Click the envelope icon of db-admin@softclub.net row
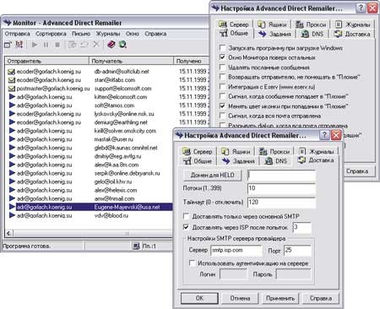The image size is (380, 309). point(11,72)
